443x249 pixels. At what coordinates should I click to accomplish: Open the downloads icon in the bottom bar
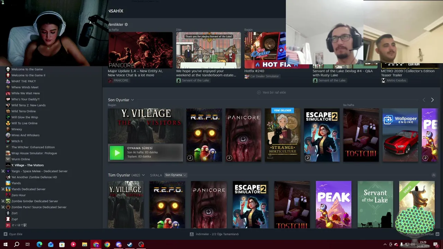[x=192, y=234]
